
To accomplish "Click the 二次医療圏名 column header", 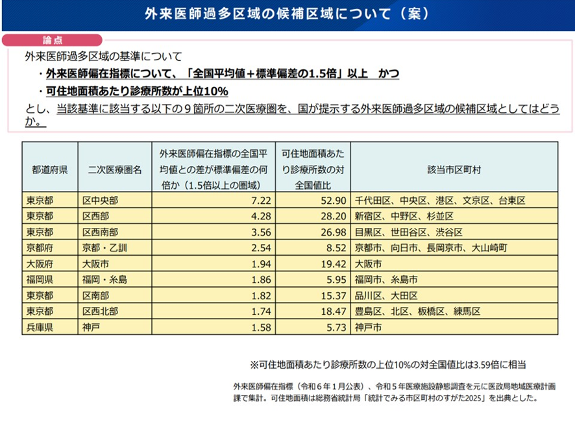I will click(114, 169).
